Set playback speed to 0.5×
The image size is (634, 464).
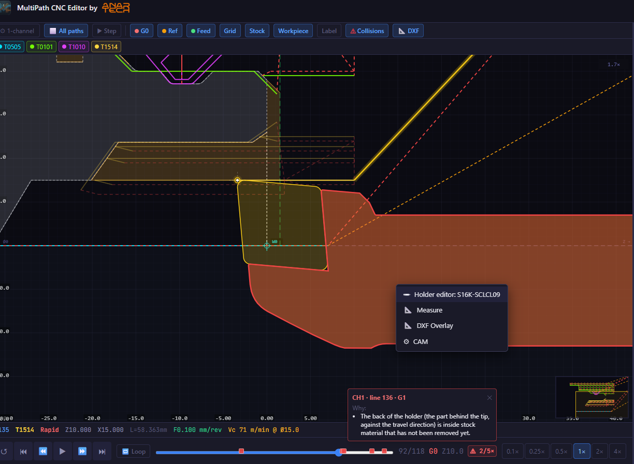(561, 452)
